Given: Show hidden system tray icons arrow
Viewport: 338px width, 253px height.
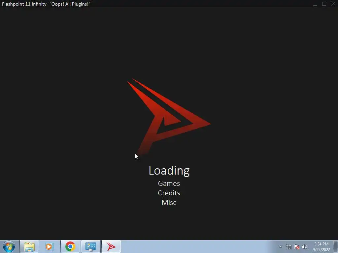Looking at the screenshot, I should 281,247.
